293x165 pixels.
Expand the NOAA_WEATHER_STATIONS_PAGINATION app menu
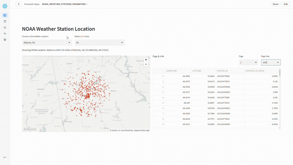click(65, 4)
